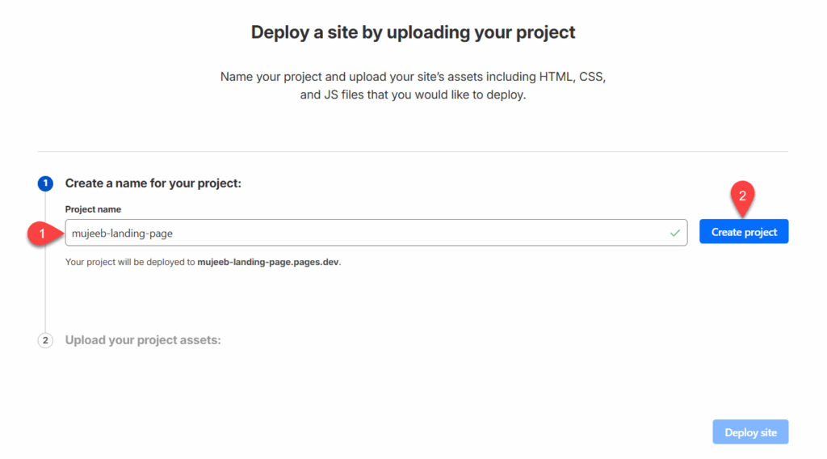Viewport: 827px width, 459px height.
Task: Click red annotation marker number 2
Action: (741, 195)
